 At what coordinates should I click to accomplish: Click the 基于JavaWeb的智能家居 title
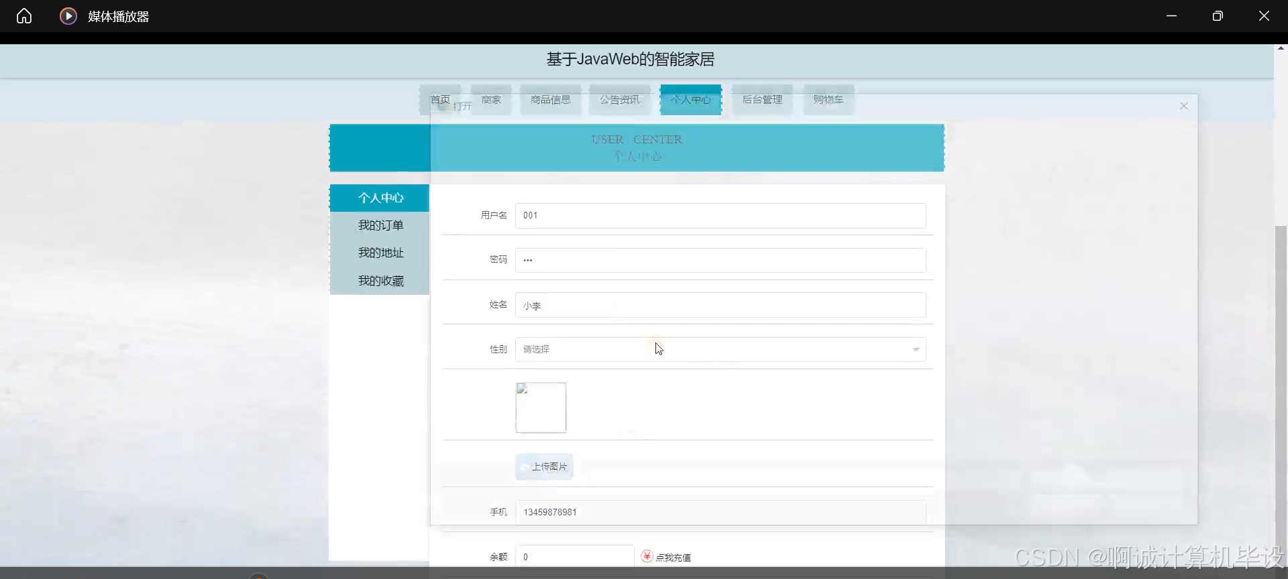click(631, 59)
